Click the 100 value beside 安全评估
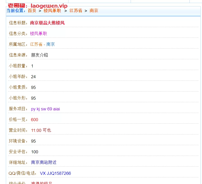The width and height of the screenshot is (202, 184). pos(35,152)
